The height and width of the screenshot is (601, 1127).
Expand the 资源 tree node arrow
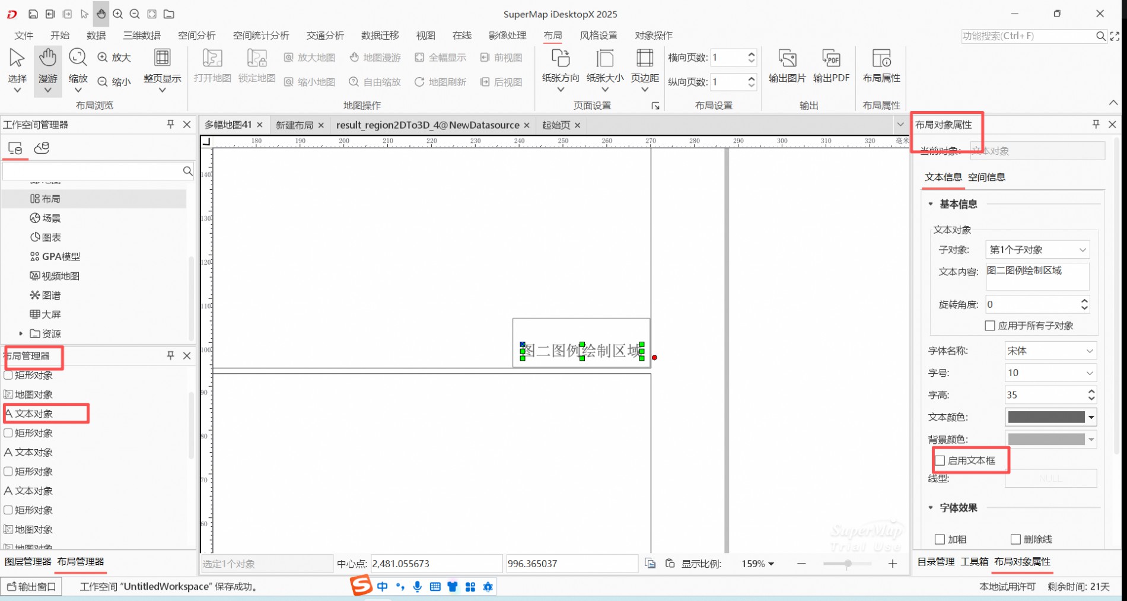[x=21, y=333]
